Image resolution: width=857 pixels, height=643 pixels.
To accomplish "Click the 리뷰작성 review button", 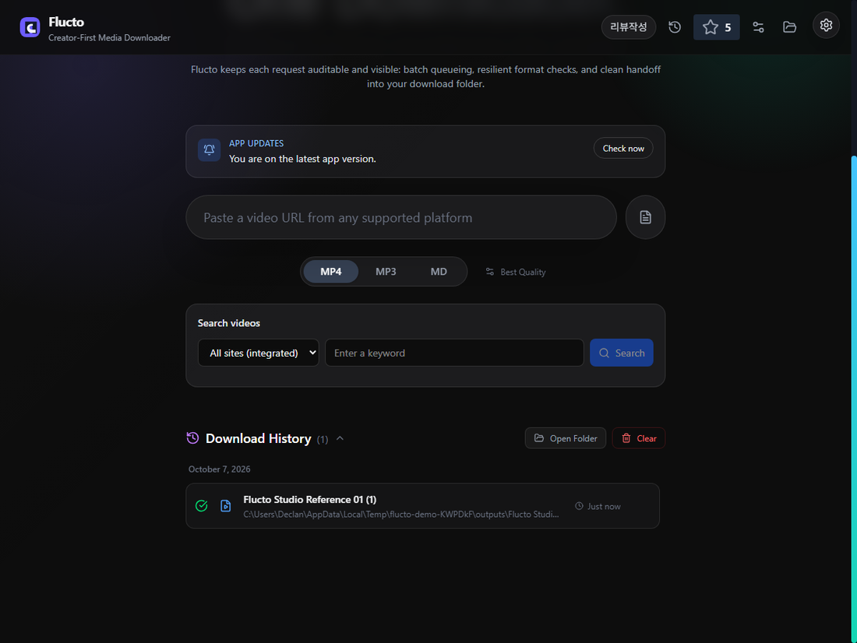I will point(629,27).
